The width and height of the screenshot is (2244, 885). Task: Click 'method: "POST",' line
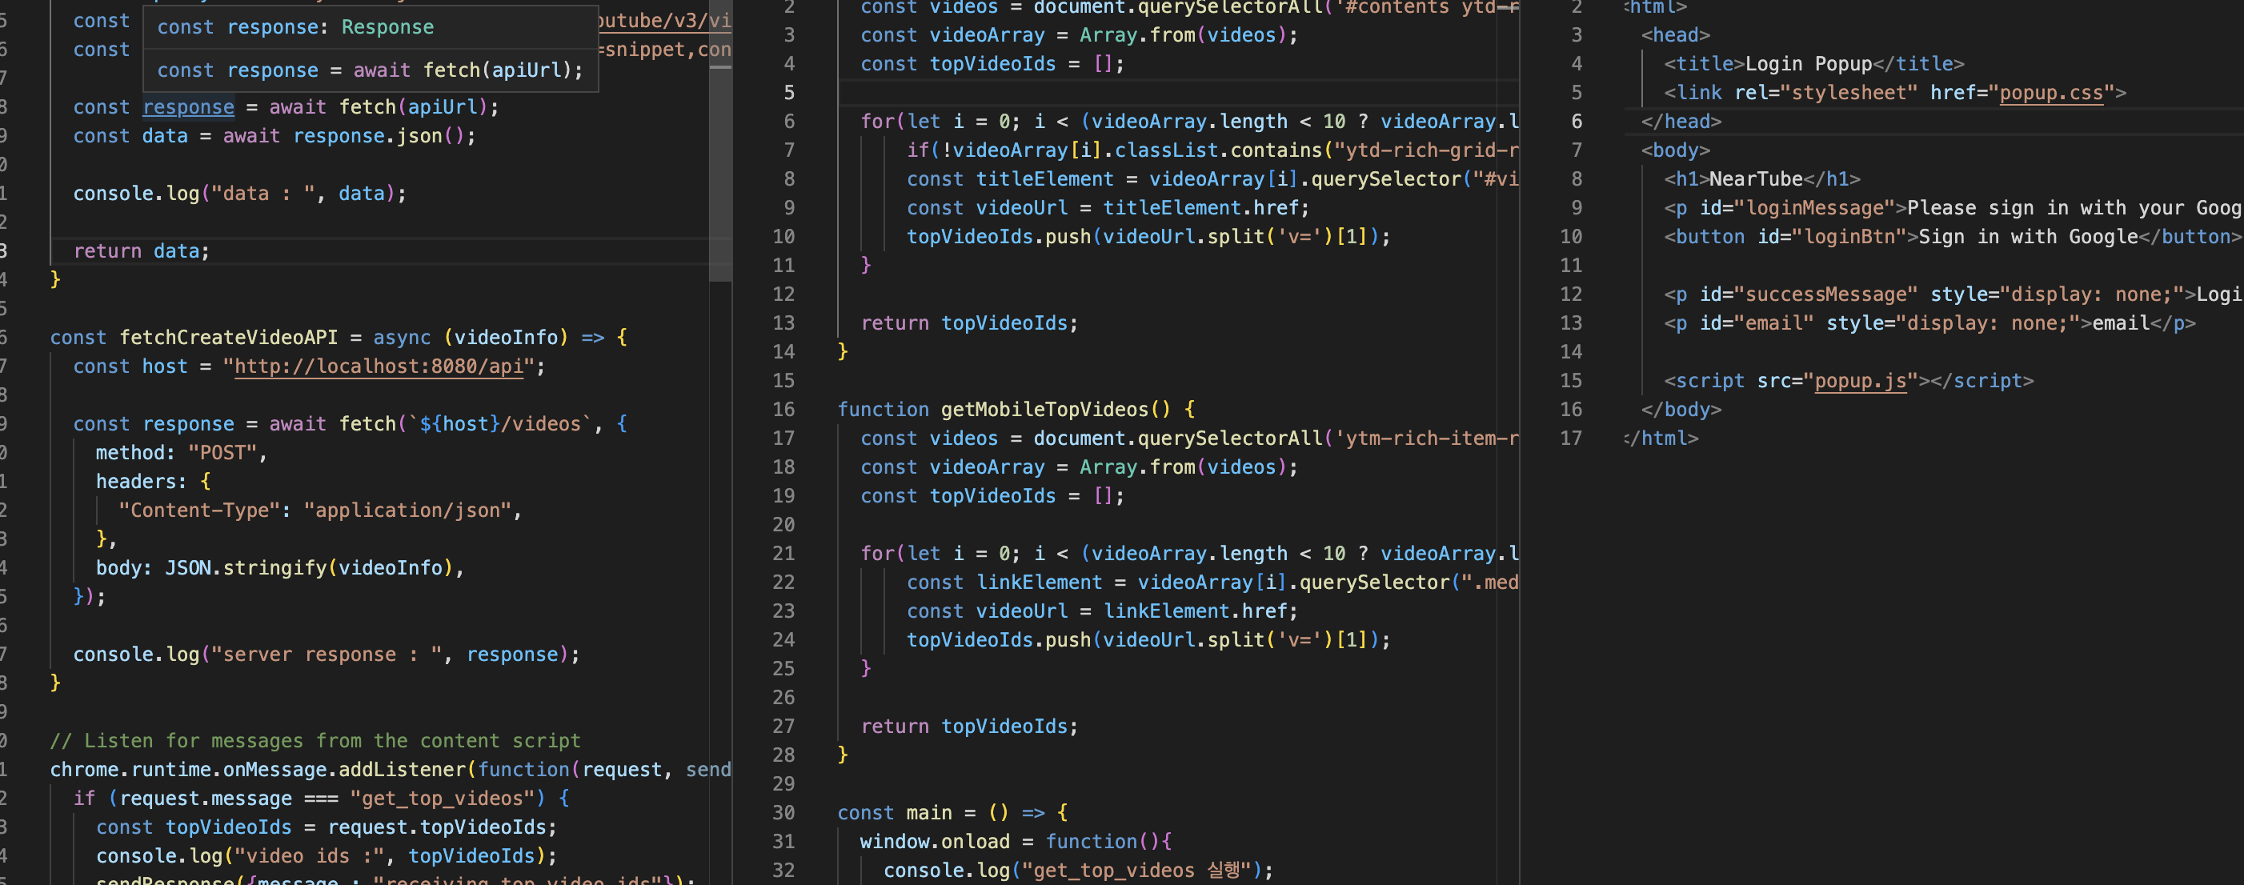point(181,453)
